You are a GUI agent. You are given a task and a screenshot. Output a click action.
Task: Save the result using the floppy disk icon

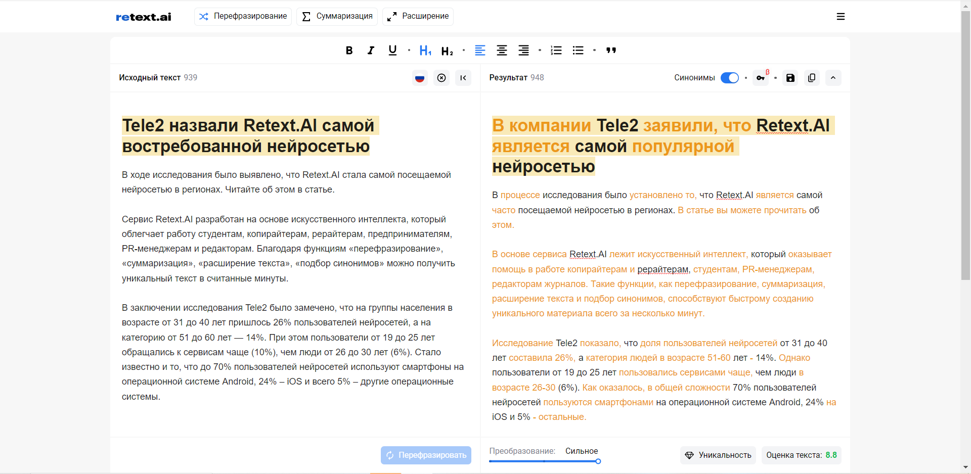click(790, 78)
